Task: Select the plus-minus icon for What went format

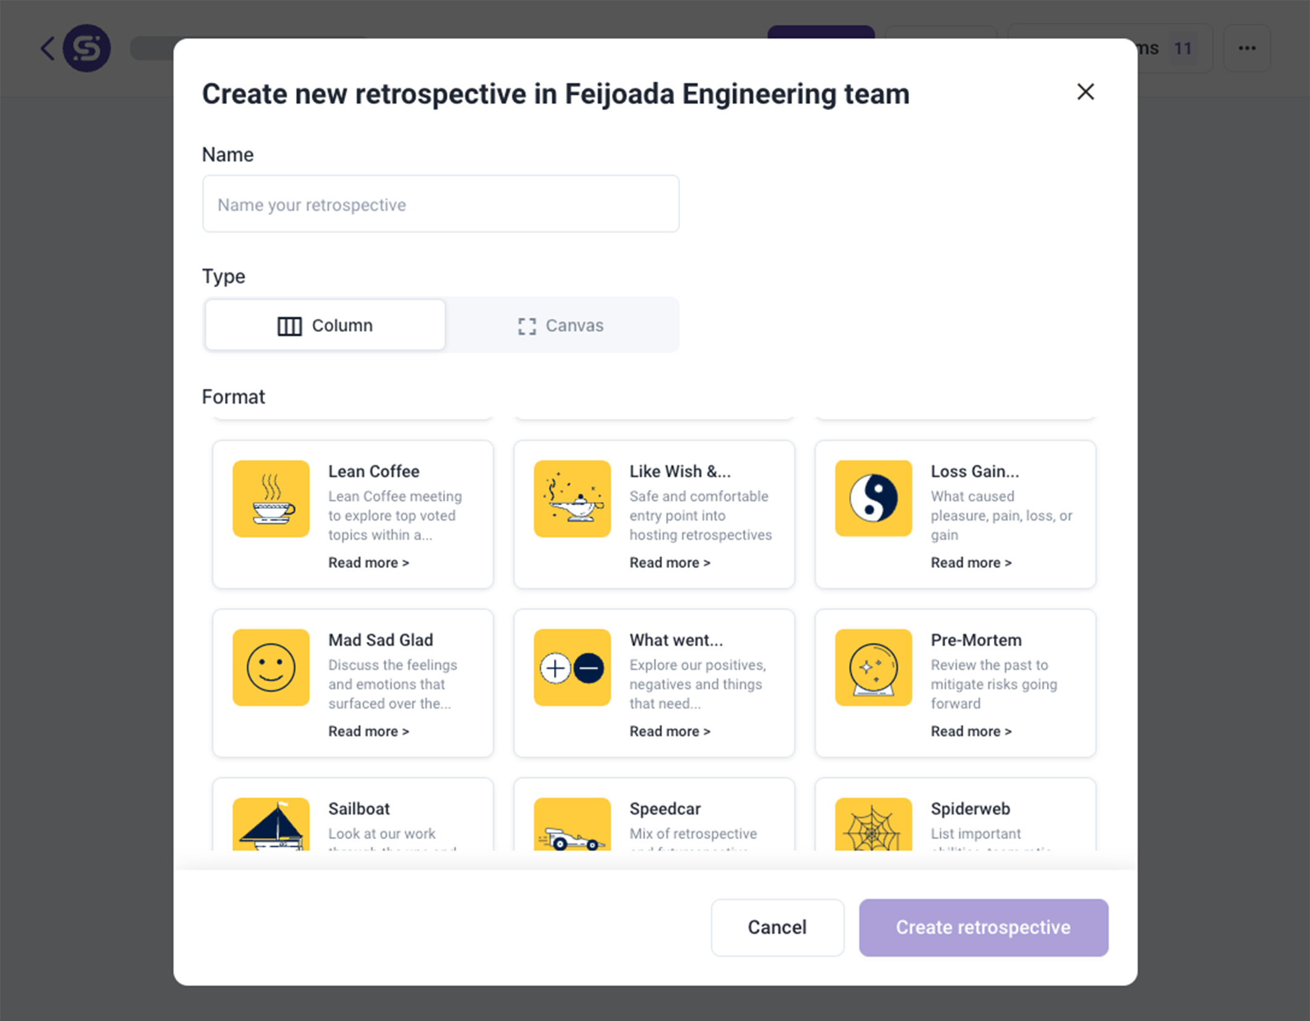Action: (x=572, y=668)
